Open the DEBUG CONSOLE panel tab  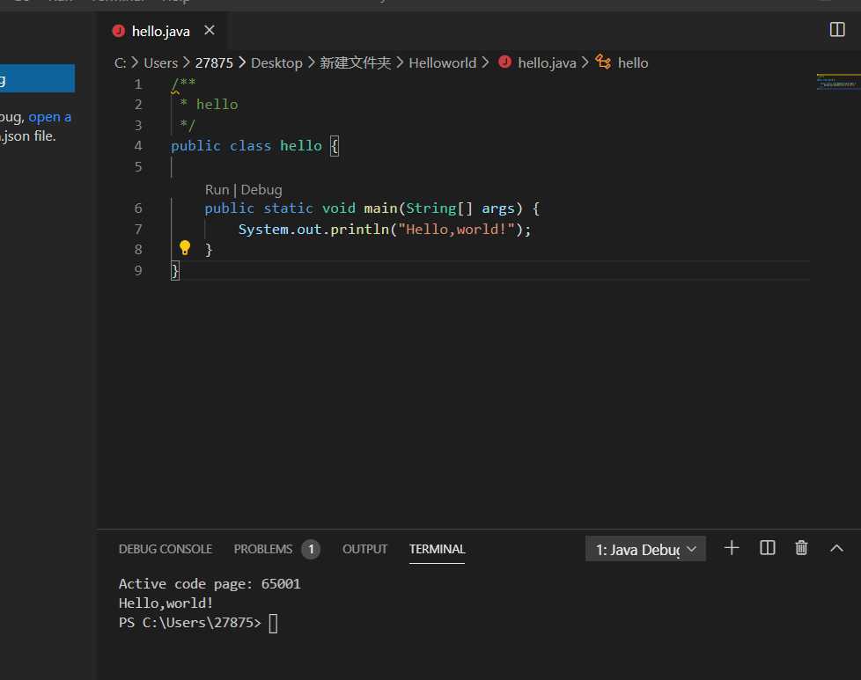(166, 549)
